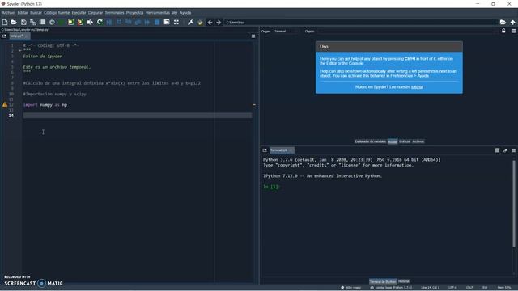518x291 pixels.
Task: Click conda base Python 3.7.6 status
Action: coord(391,288)
